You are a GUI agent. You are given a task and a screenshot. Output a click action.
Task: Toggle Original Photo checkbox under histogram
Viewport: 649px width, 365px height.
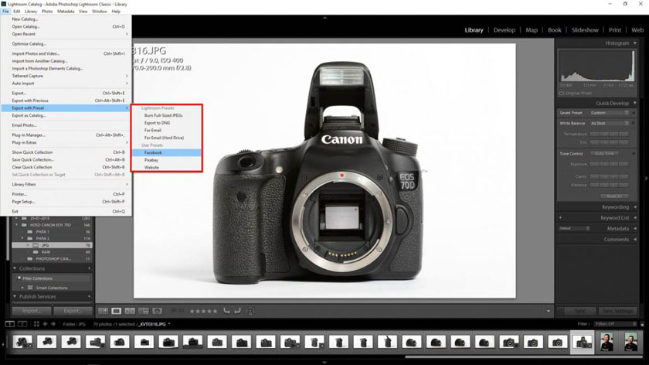pyautogui.click(x=562, y=94)
